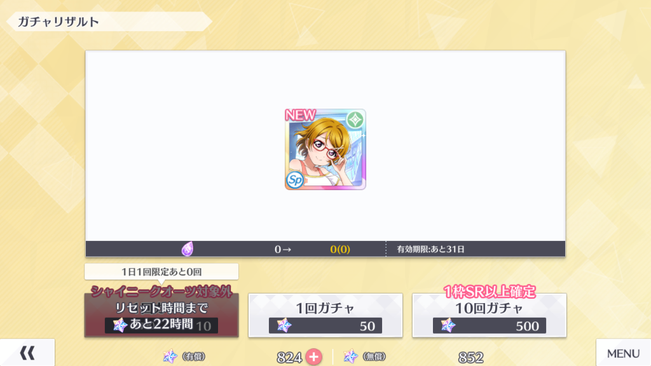This screenshot has width=651, height=366.
Task: Tap the free star count 852
Action: [x=471, y=357]
